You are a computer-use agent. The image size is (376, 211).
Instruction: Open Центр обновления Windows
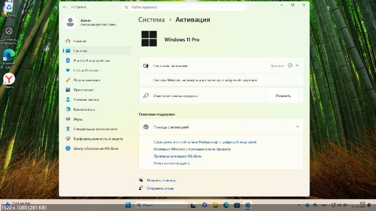tap(96, 148)
